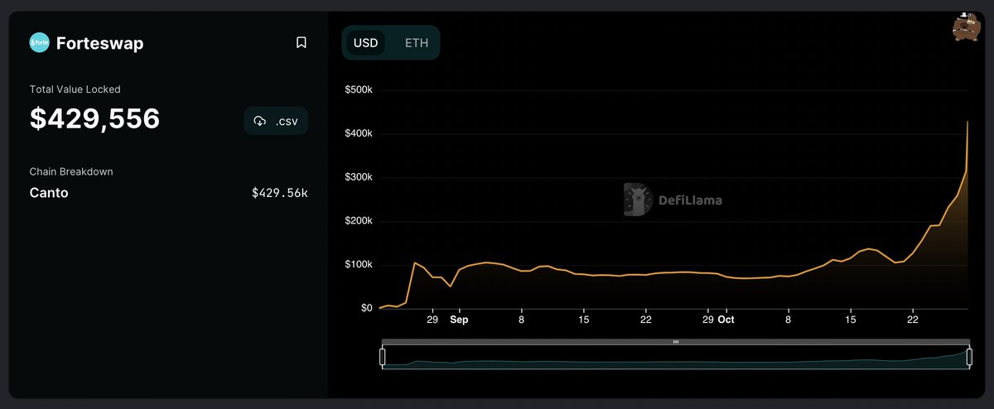Viewport: 994px width, 409px height.
Task: Click the Forteswap protocol title
Action: [99, 43]
